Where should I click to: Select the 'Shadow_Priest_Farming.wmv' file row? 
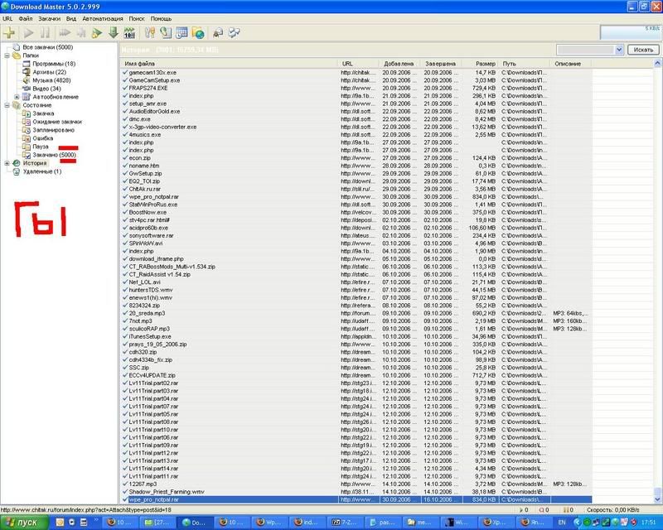click(x=356, y=492)
